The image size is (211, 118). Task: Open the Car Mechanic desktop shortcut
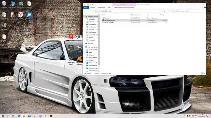tap(71, 49)
